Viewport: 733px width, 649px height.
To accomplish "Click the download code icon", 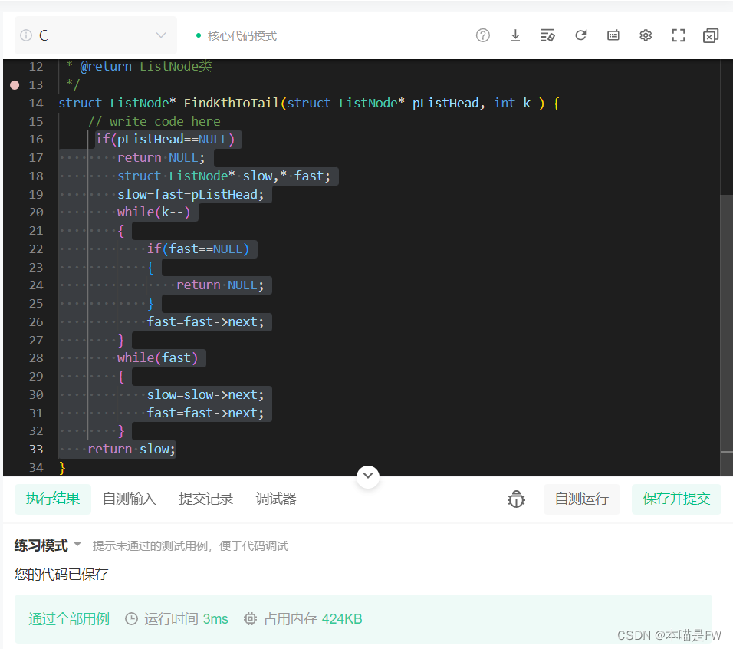I will [x=515, y=35].
